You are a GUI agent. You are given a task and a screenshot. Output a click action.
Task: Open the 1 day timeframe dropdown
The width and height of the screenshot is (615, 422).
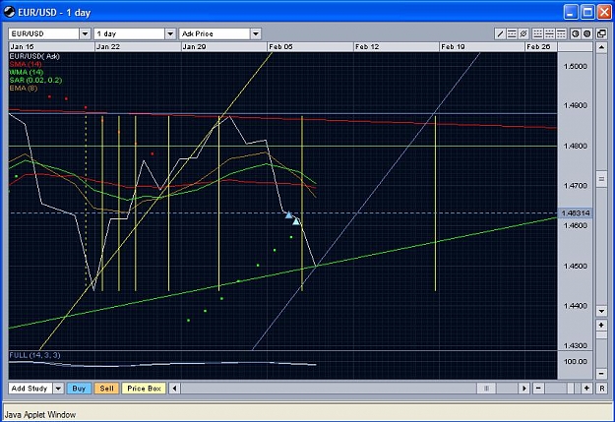tap(170, 33)
